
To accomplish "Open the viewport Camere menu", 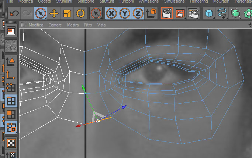I will tap(55, 25).
